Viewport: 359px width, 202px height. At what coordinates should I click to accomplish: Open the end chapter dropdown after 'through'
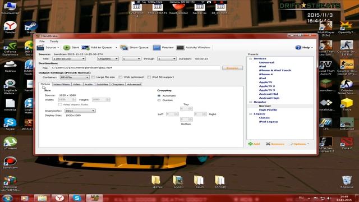(x=167, y=59)
